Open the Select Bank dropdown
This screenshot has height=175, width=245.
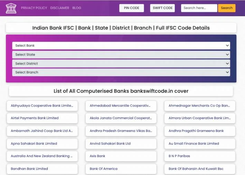point(121,46)
